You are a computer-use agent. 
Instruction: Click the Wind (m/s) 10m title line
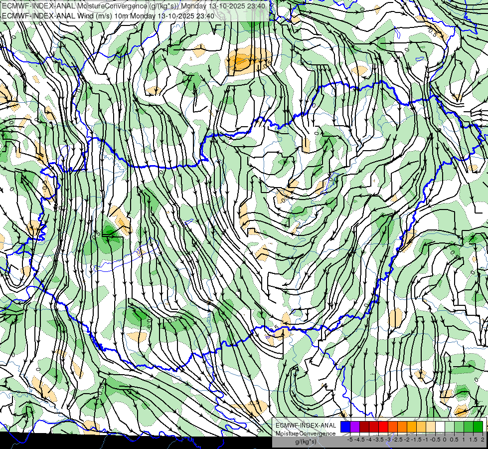[x=108, y=16]
